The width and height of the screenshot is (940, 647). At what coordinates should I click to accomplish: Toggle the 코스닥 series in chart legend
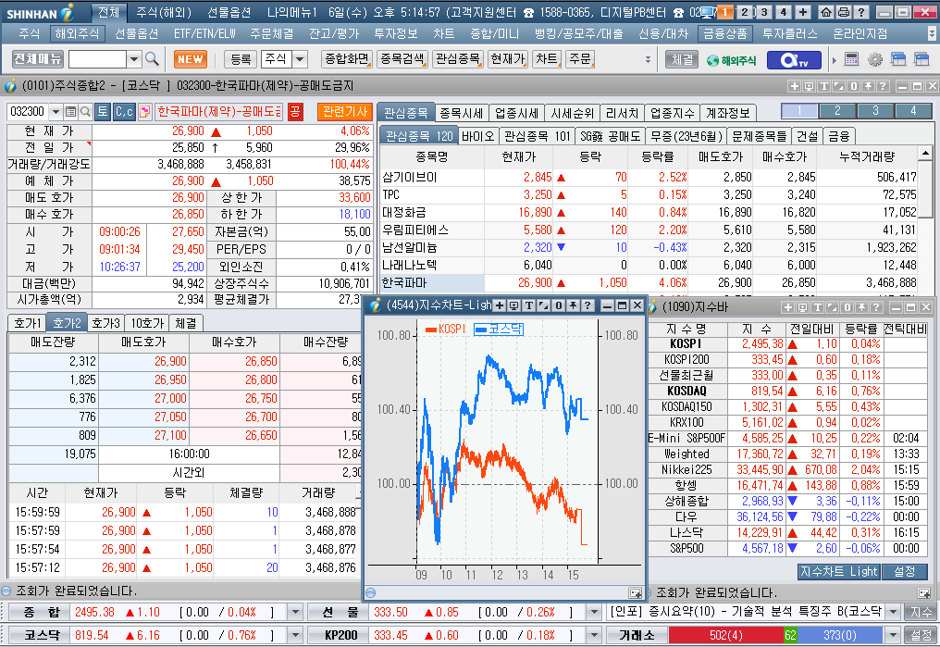[499, 330]
